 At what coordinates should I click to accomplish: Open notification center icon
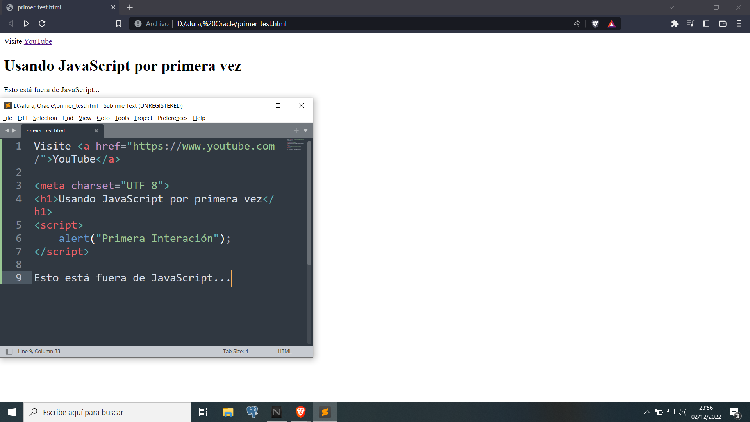[735, 413]
